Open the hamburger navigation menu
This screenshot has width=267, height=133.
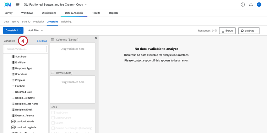point(18,4)
